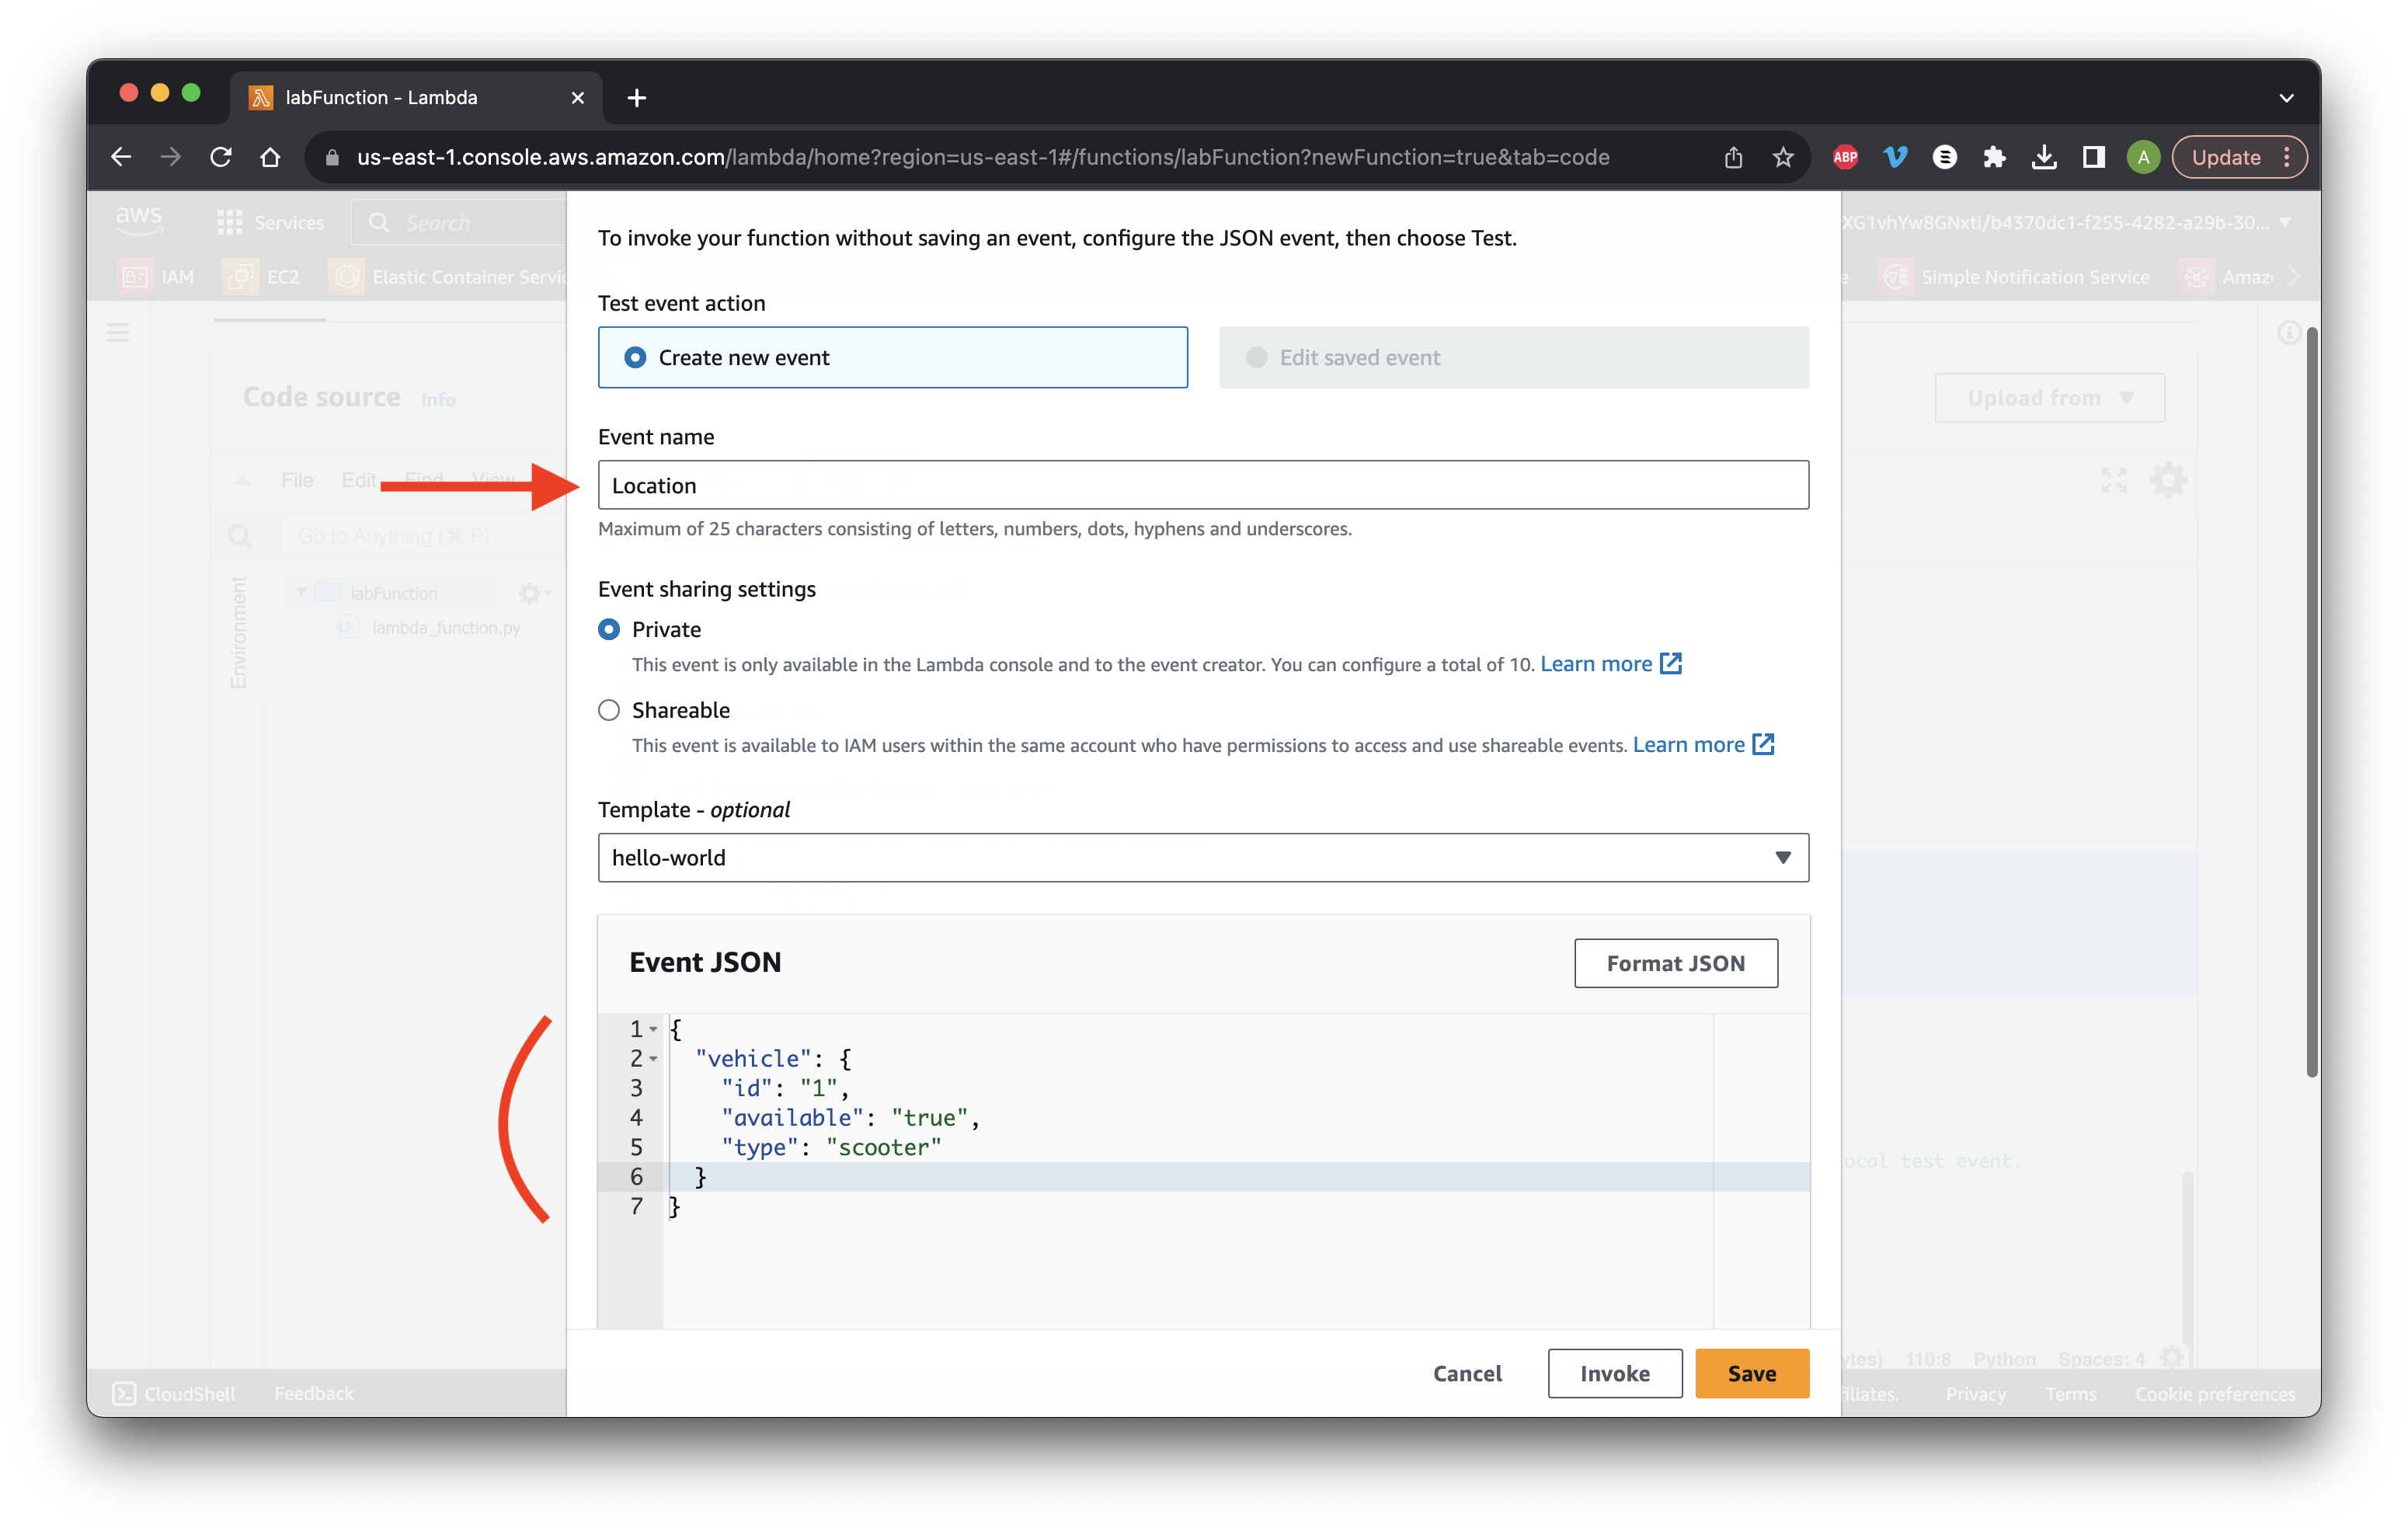Expand the labFunction folder
Screen dimensions: 2408x1532
point(301,593)
